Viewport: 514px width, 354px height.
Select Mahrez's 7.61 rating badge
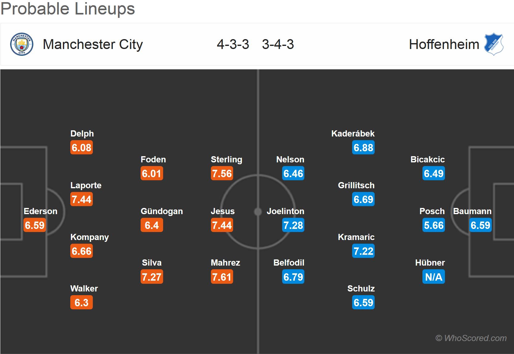pos(222,277)
